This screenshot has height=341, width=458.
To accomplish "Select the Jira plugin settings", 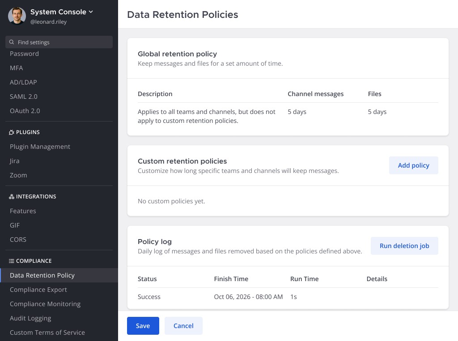I will tap(15, 161).
